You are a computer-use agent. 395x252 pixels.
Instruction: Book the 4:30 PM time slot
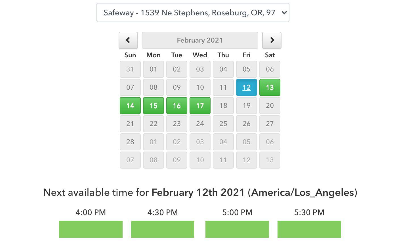[163, 229]
